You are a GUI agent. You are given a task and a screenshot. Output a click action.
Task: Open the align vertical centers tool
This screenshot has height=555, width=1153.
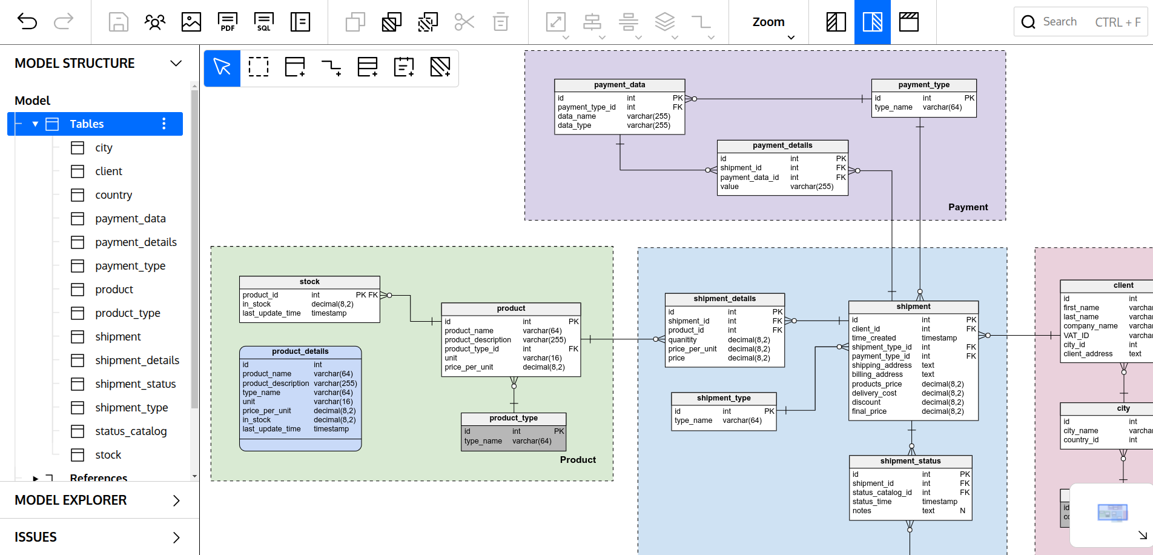[592, 22]
